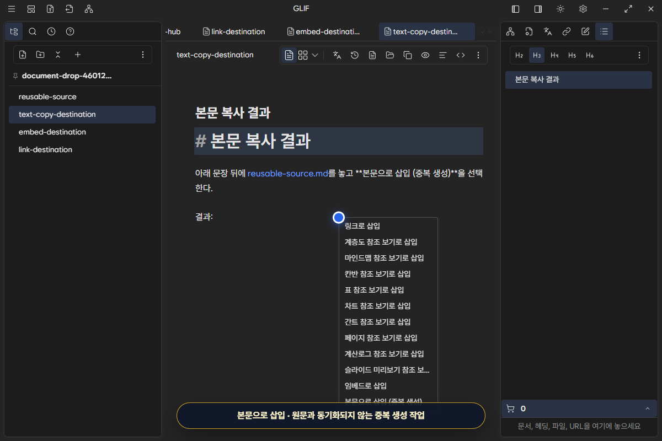Choose 계층도 참조 보기로 삽입 menu item
The image size is (662, 441).
pyautogui.click(x=388, y=242)
